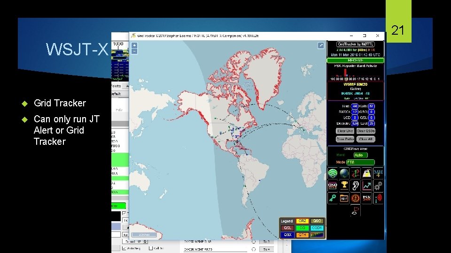
Task: Click the blue QSX legend swatch
Action: tap(288, 235)
